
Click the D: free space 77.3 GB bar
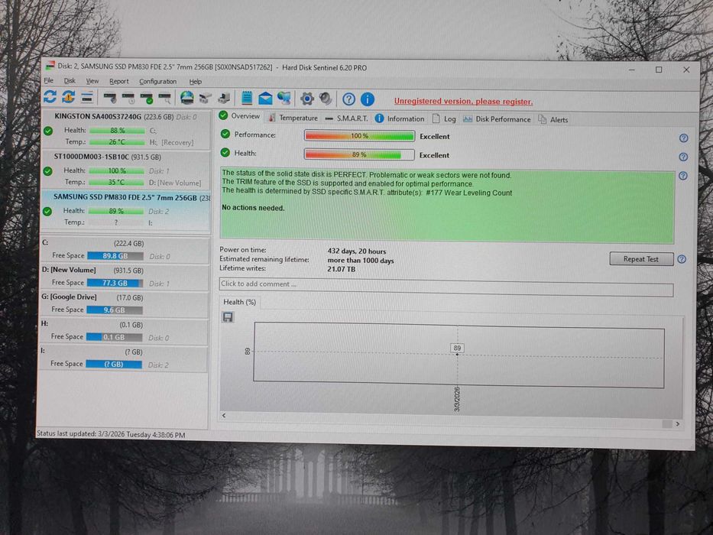pos(115,283)
